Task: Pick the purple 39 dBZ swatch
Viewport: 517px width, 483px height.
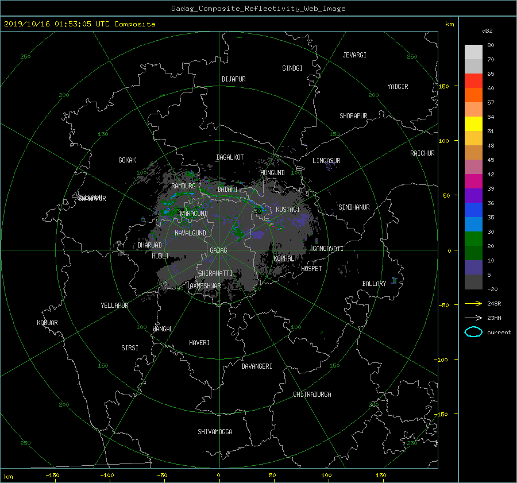Action: [x=473, y=195]
